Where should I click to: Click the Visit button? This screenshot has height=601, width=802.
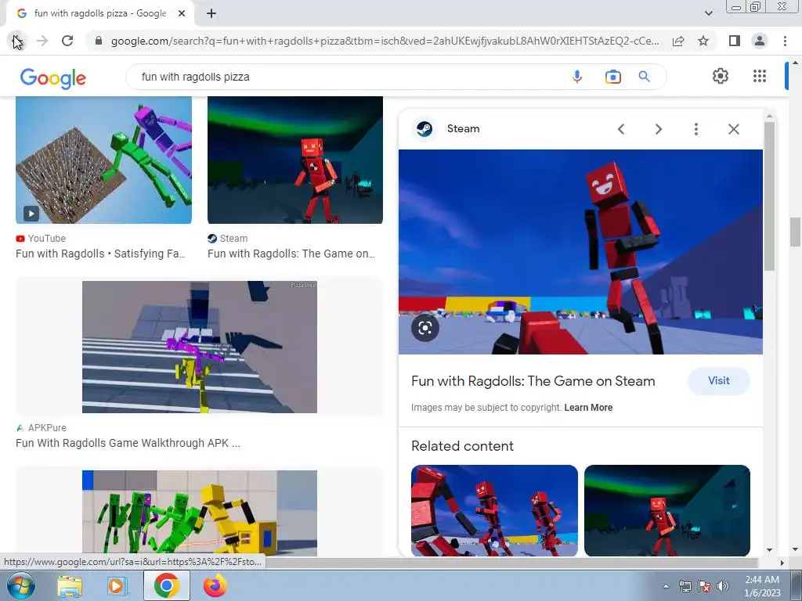719,381
